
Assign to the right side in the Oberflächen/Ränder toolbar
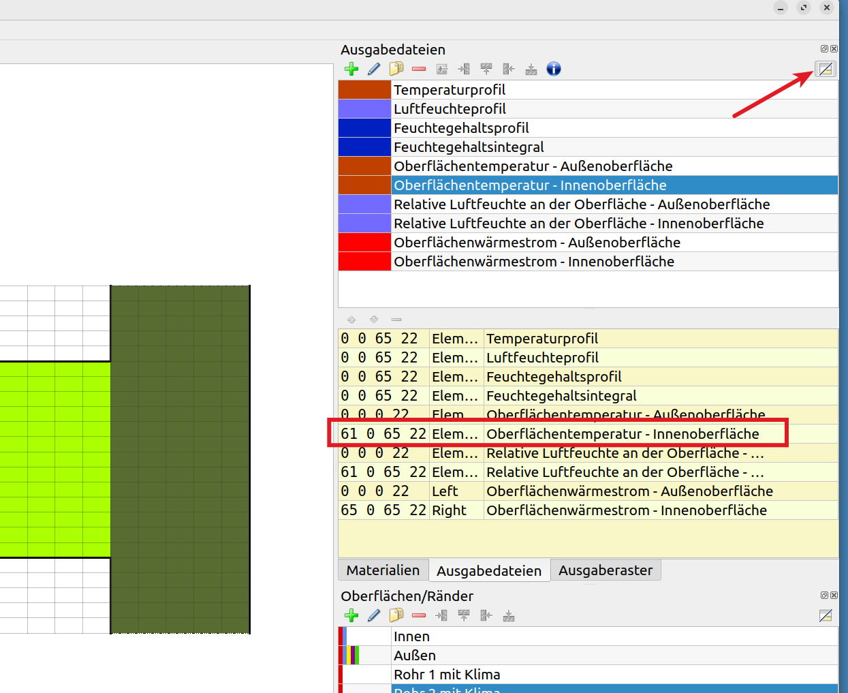tap(486, 616)
